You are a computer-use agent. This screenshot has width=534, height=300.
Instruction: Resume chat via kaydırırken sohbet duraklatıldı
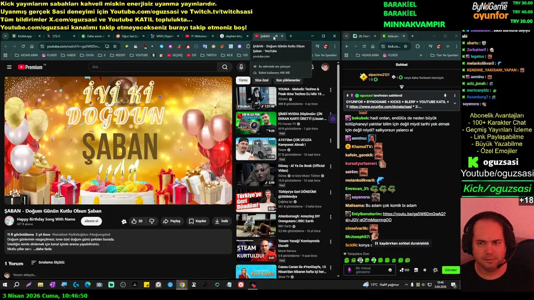[x=402, y=243]
